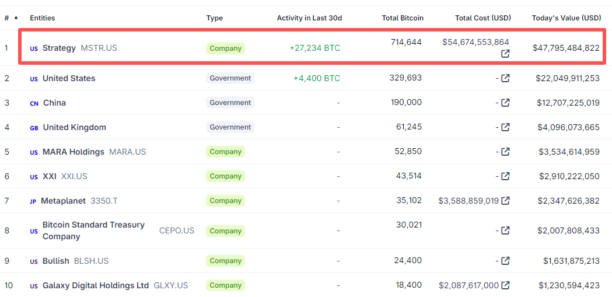612x297 pixels.
Task: Click the MARA.US ticker symbol
Action: click(128, 152)
